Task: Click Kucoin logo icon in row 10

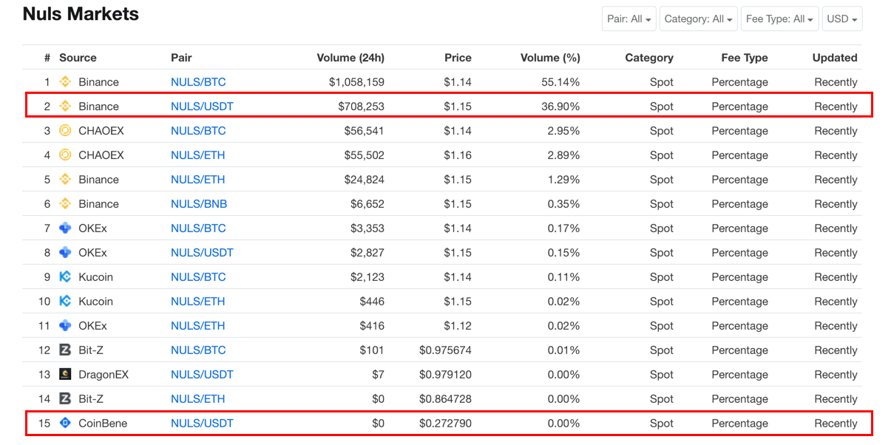Action: [x=65, y=302]
